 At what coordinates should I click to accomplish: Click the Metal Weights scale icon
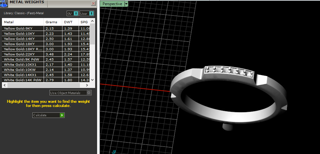pos(4,4)
